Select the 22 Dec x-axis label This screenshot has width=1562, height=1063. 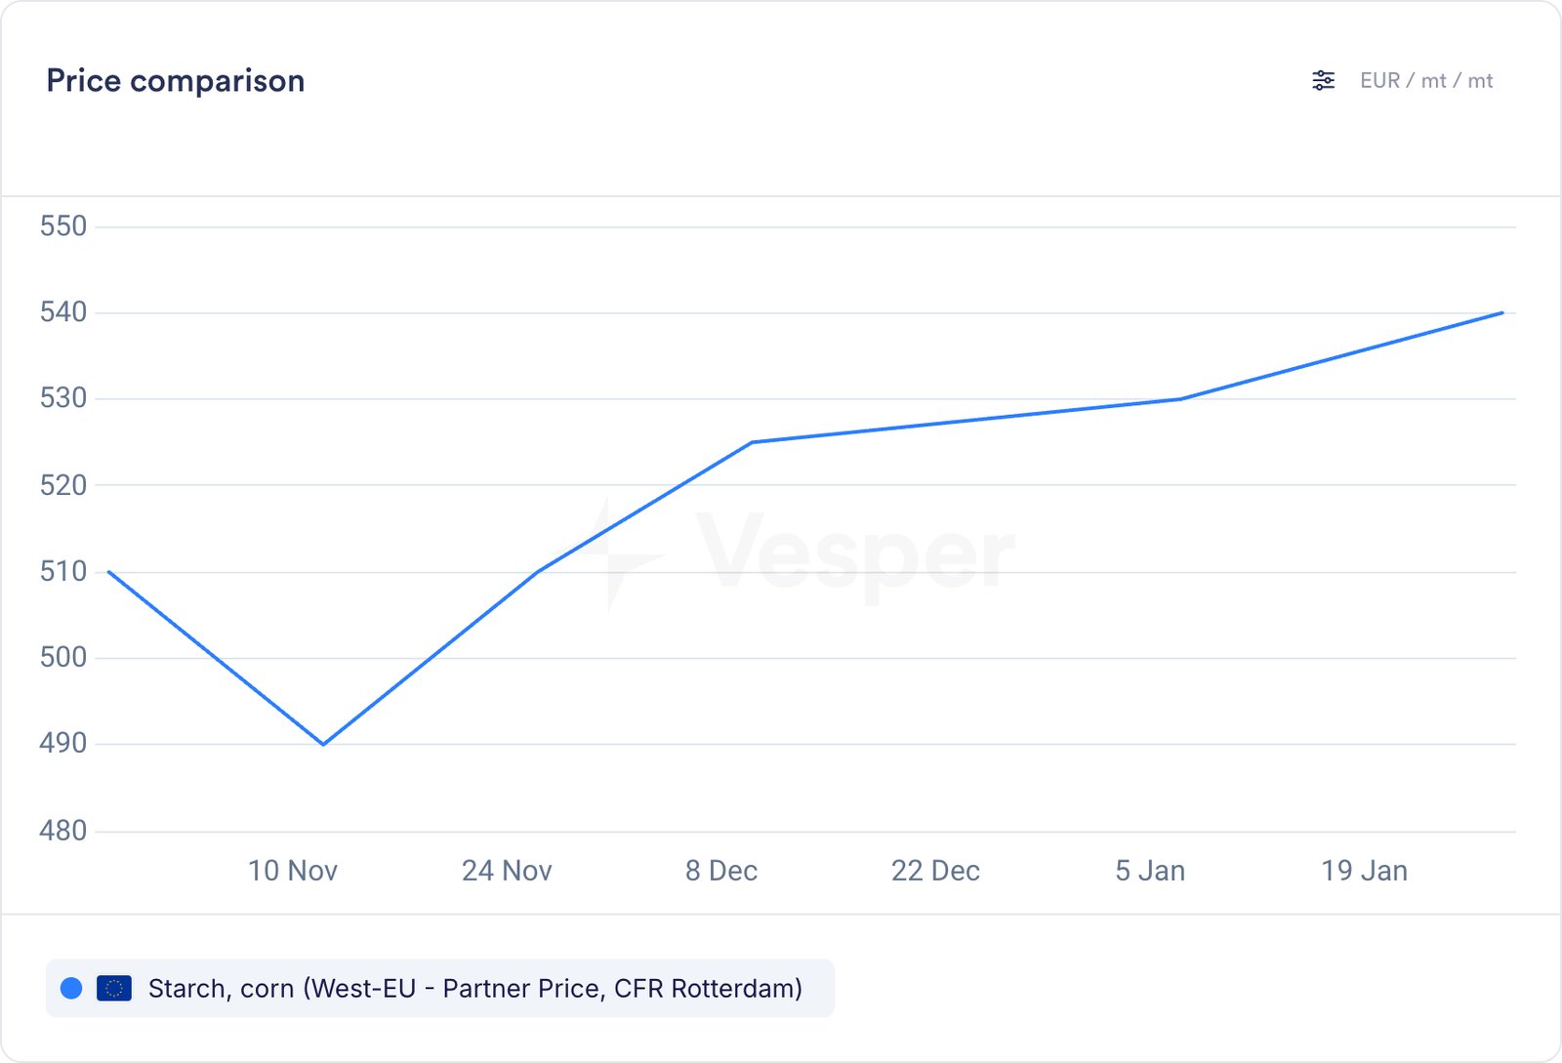coord(935,871)
